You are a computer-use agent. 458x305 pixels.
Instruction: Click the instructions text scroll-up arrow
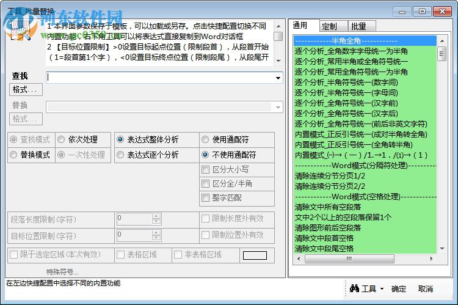pyautogui.click(x=278, y=26)
